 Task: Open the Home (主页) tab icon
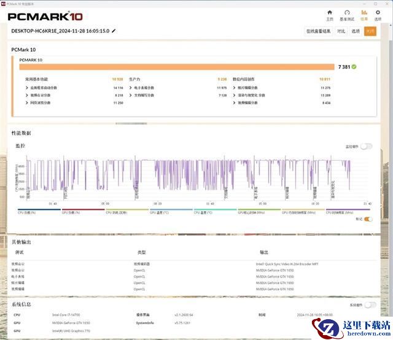[330, 12]
